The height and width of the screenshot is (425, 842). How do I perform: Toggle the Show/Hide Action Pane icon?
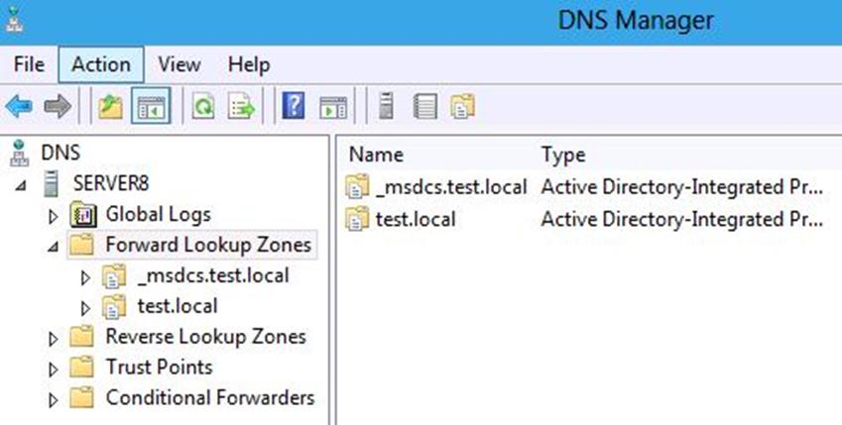pyautogui.click(x=333, y=107)
